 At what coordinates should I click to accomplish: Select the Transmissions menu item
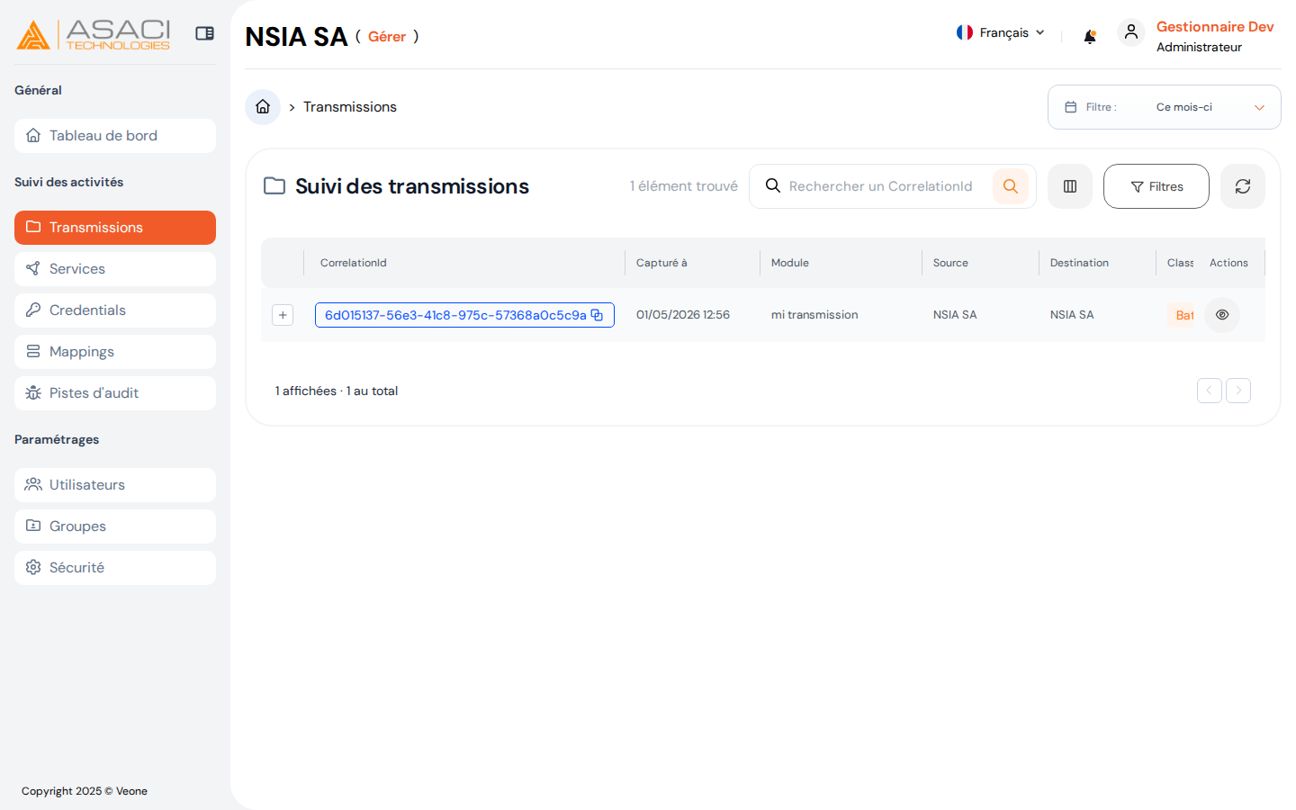point(115,228)
